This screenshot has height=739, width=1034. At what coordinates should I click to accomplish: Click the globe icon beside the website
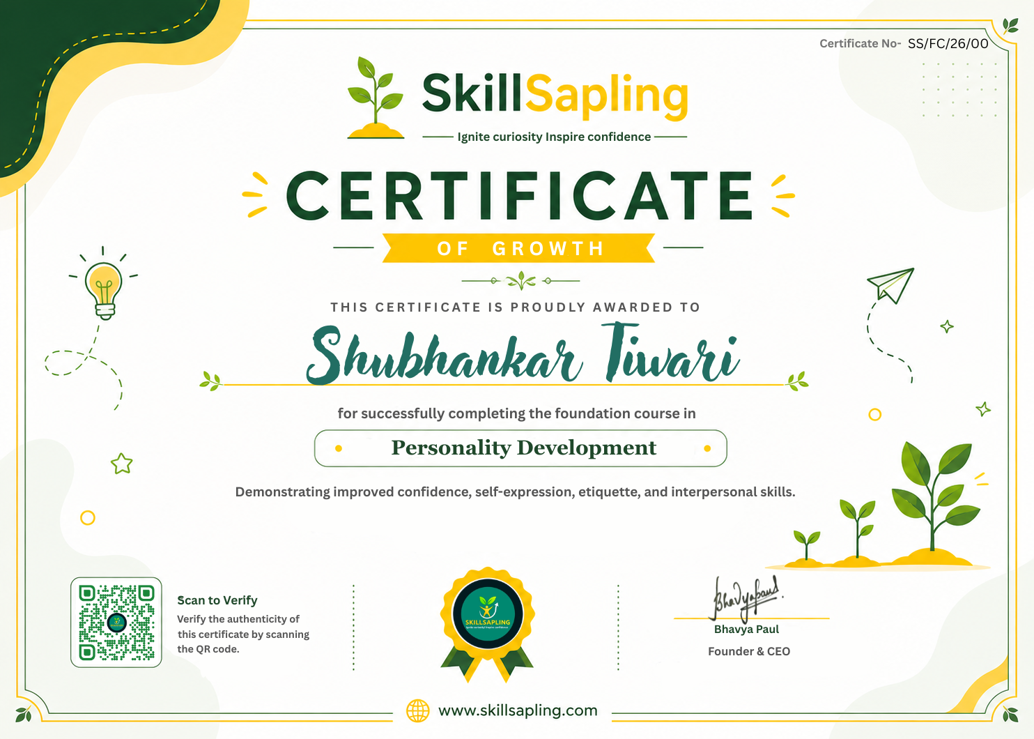[x=418, y=711]
